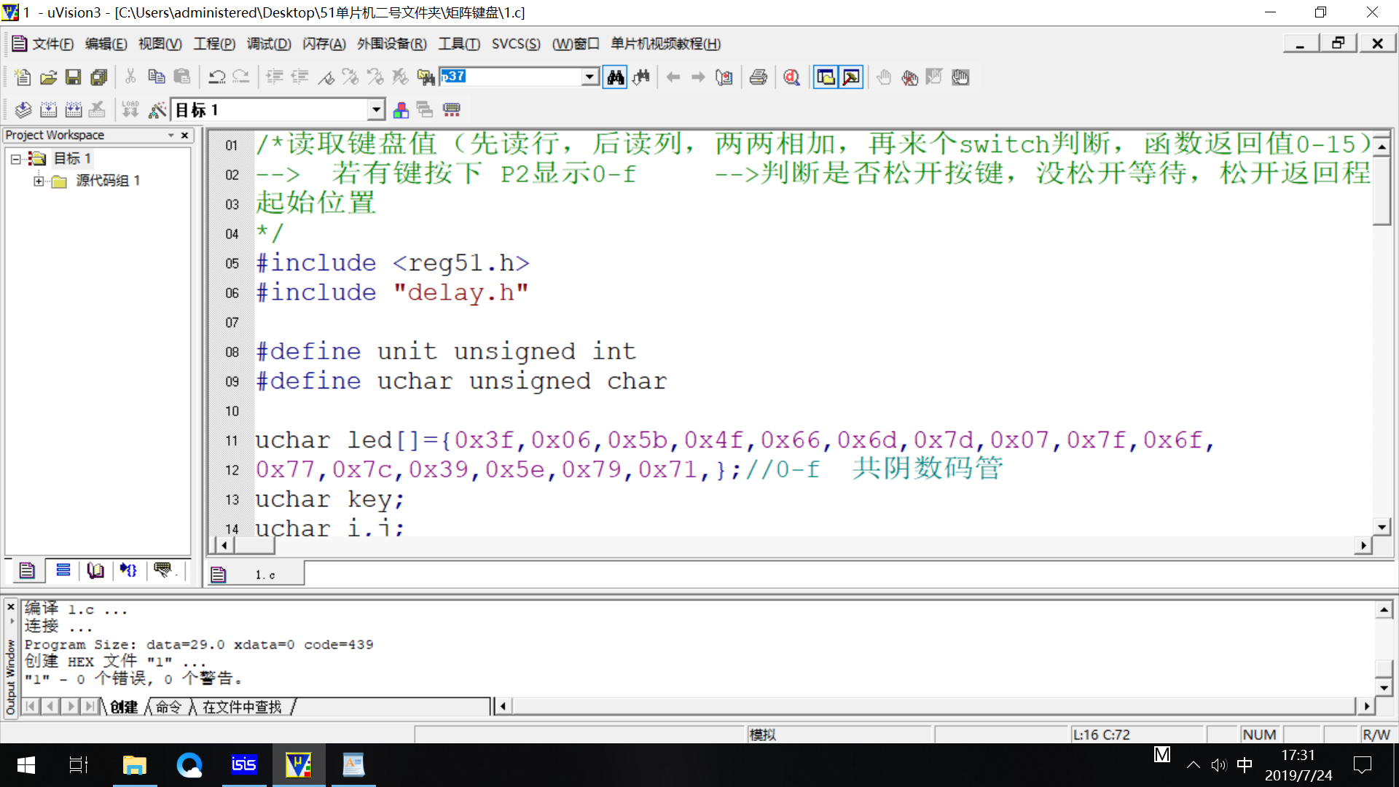Open a file with the folder icon
The image size is (1399, 787).
[x=48, y=77]
